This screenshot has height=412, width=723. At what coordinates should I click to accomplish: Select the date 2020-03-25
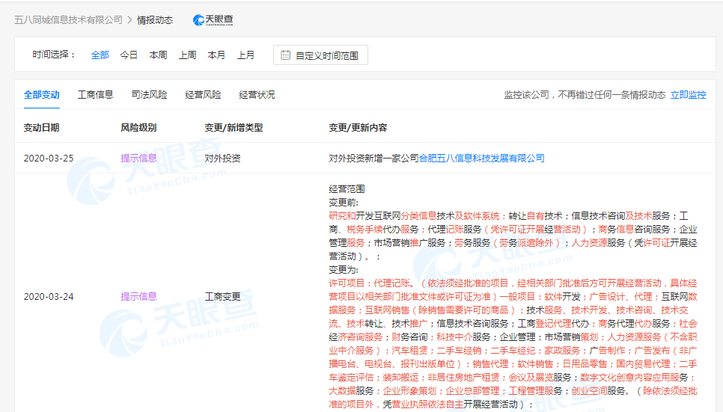point(49,159)
